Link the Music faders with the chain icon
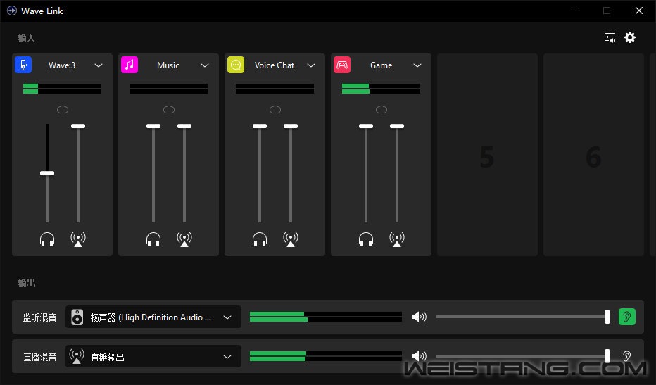 tap(169, 110)
